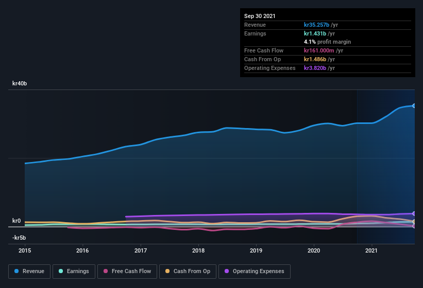423x288 pixels.
Task: Click the Operating Expenses purple endpoint marker
Action: tap(414, 213)
